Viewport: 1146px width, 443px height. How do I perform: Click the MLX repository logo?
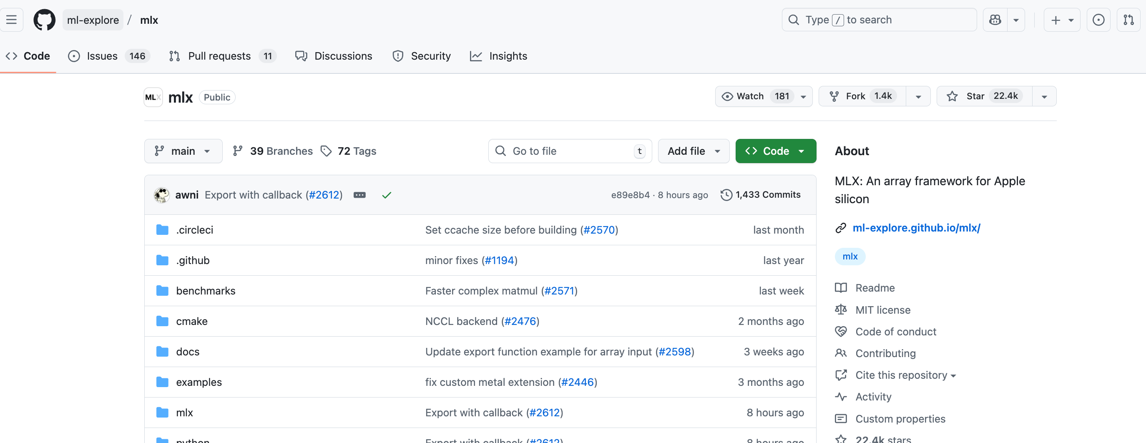153,97
